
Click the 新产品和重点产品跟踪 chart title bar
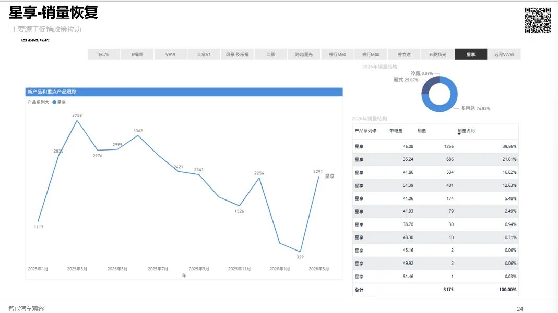click(184, 92)
